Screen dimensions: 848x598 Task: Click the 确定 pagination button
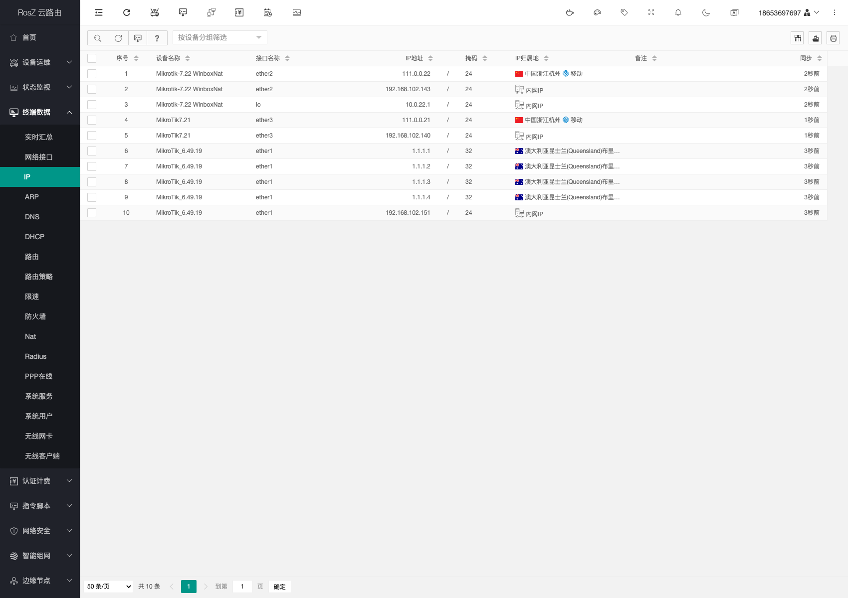279,587
